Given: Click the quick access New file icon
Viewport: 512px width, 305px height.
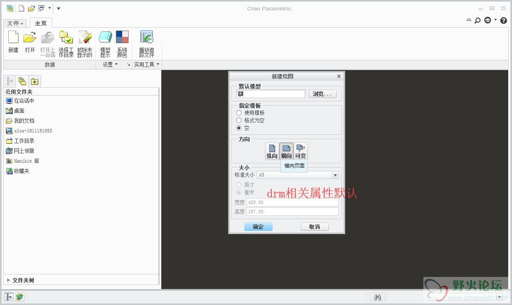Looking at the screenshot, I should (21, 8).
